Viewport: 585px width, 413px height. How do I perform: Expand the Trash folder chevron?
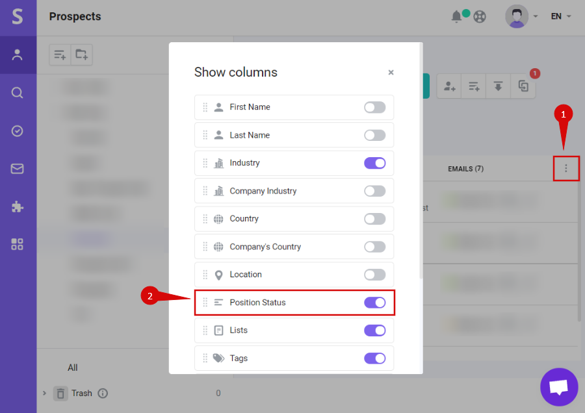[44, 393]
